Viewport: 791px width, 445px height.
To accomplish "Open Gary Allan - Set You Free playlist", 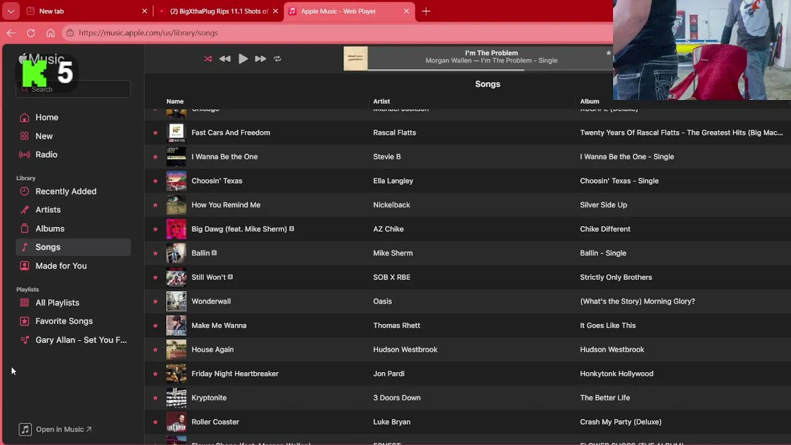I will 73,340.
